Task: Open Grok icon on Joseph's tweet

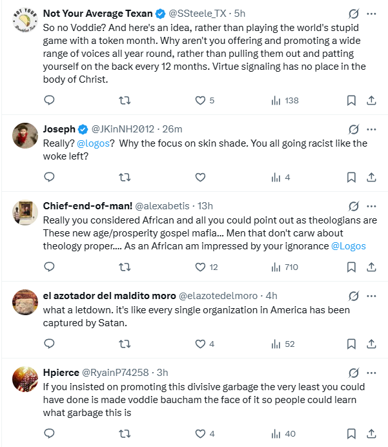Action: pos(353,129)
